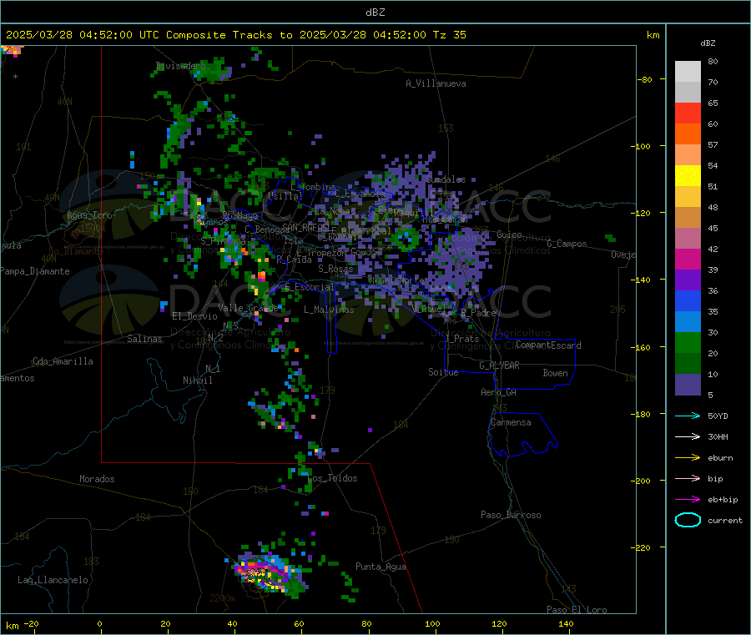Click the 'Salinas' place label
Viewport: 751px width, 635px height.
pyautogui.click(x=144, y=339)
